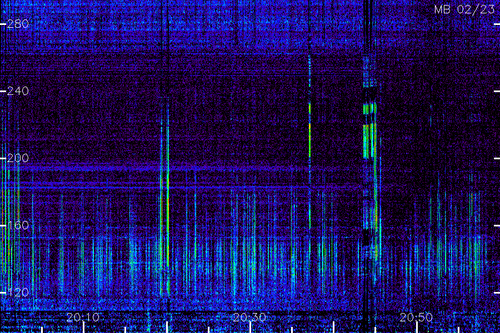Image resolution: width=500 pixels, height=333 pixels.
Task: Click the 20:10 time axis label
Action: (x=83, y=317)
